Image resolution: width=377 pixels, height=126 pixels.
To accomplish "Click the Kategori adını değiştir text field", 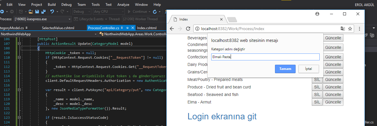I will pos(265,57).
